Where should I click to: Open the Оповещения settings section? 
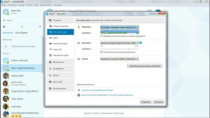click(x=60, y=69)
